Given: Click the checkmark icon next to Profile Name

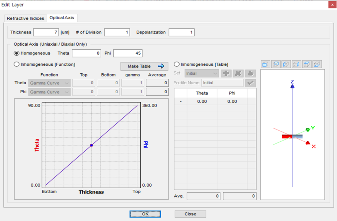Looking at the screenshot, I should 251,83.
